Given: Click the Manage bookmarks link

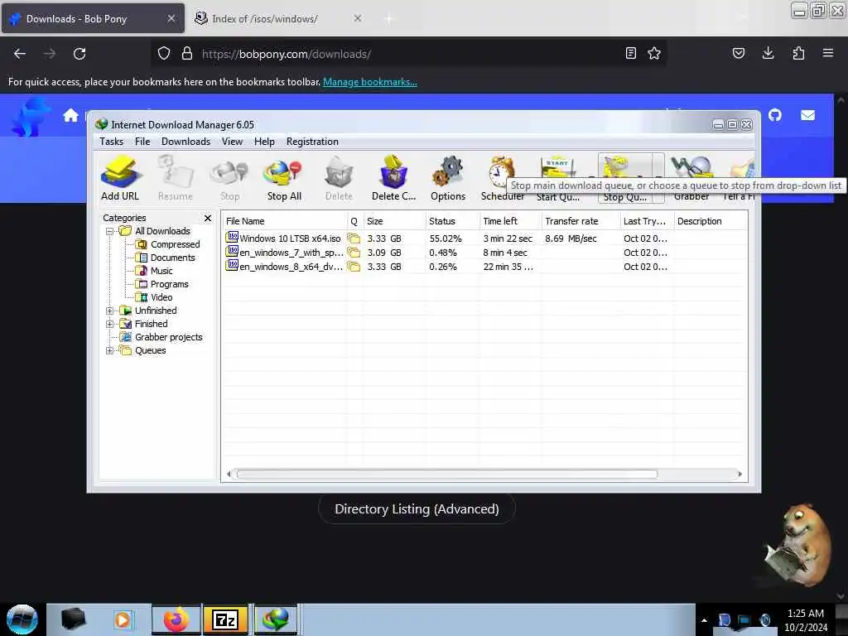Looking at the screenshot, I should (370, 82).
